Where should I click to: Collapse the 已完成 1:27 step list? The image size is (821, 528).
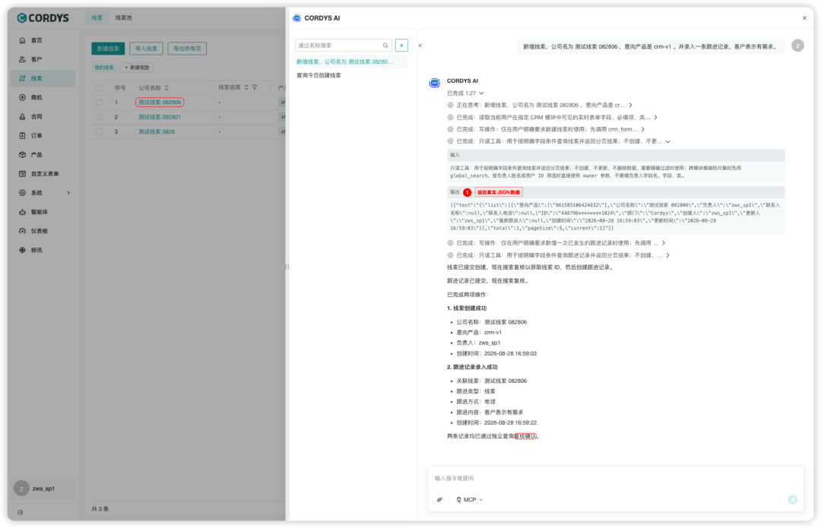(x=481, y=93)
